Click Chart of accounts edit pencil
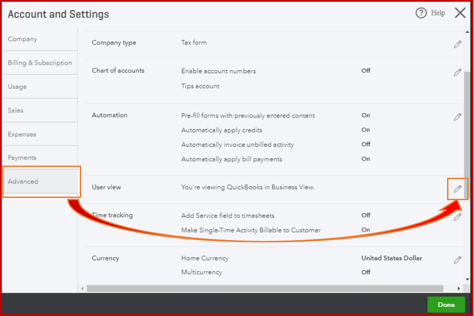 pos(457,73)
